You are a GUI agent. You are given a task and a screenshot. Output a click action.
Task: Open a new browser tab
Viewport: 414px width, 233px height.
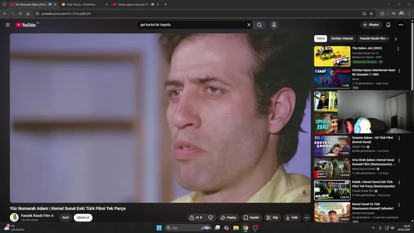[x=166, y=5]
